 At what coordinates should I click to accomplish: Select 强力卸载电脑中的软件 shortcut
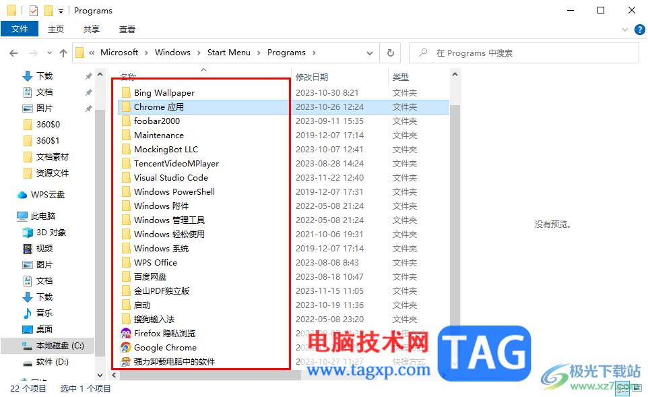174,362
